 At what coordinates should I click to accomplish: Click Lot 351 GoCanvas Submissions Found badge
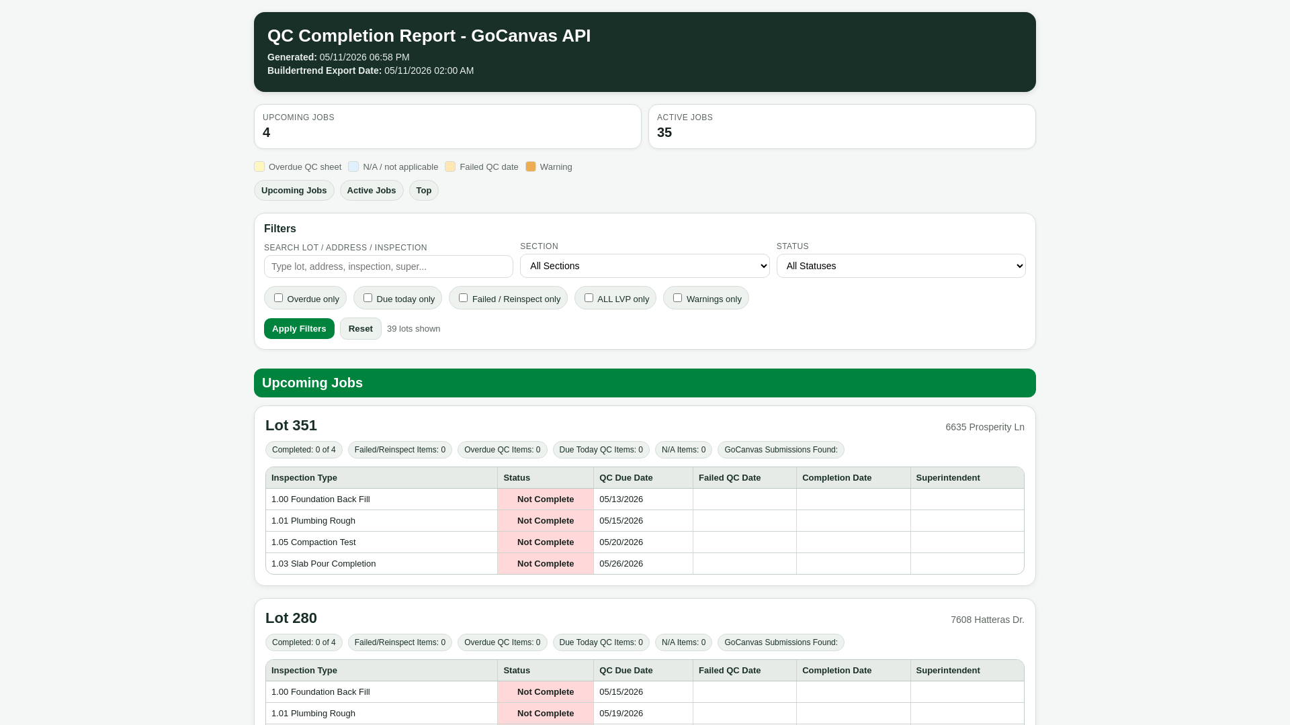point(781,450)
